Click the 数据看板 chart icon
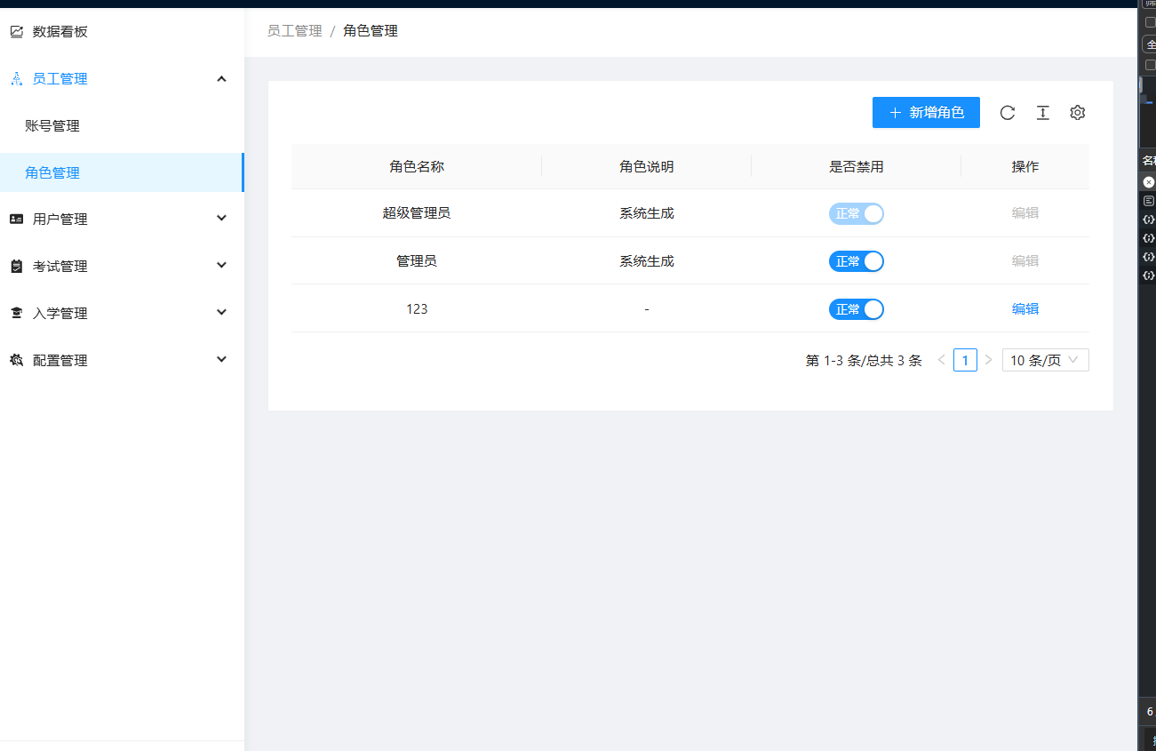 [16, 32]
